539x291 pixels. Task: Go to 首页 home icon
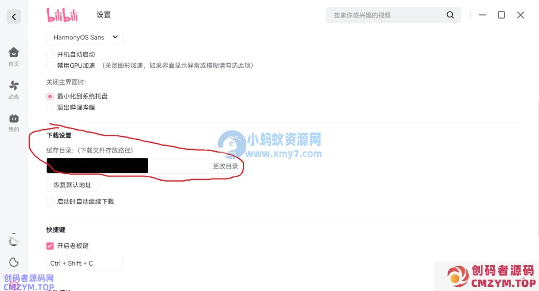click(14, 57)
